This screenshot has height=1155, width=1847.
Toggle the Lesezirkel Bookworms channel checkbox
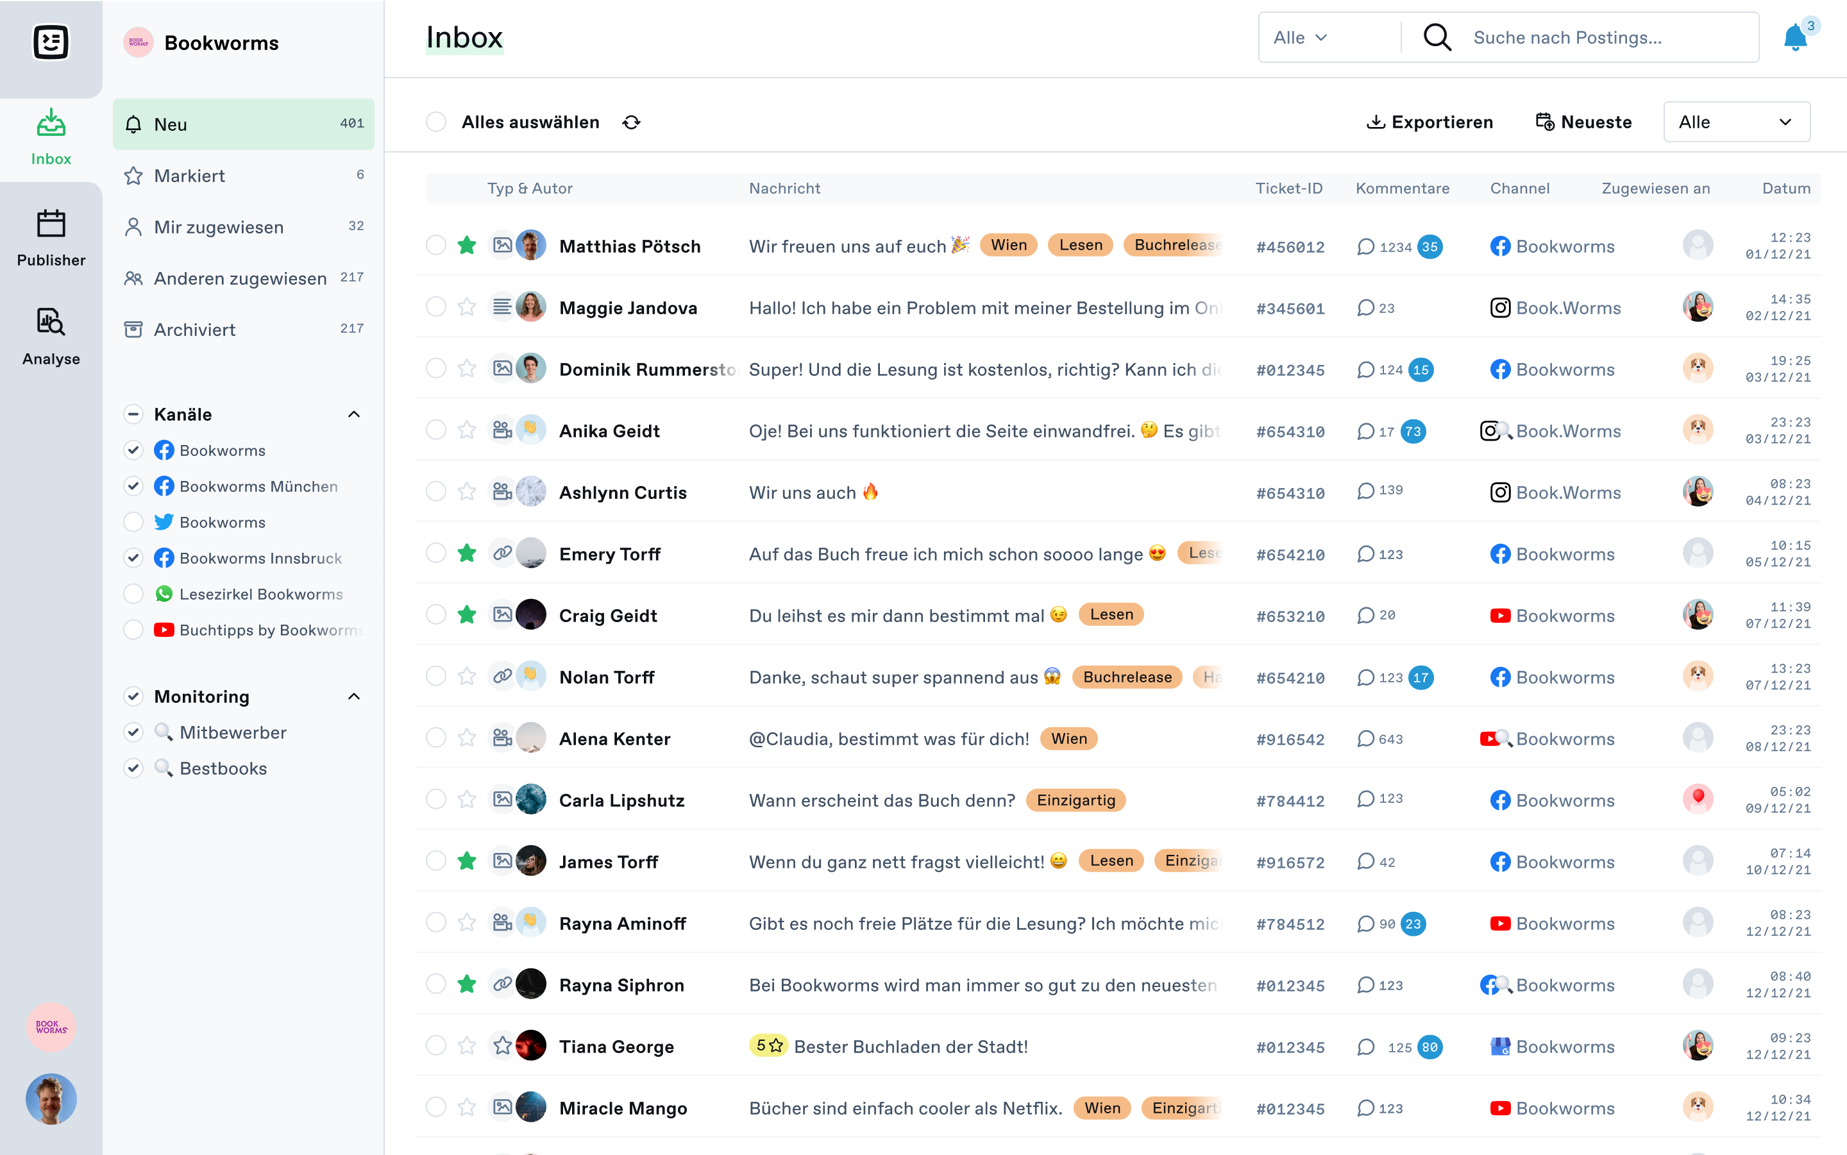130,591
